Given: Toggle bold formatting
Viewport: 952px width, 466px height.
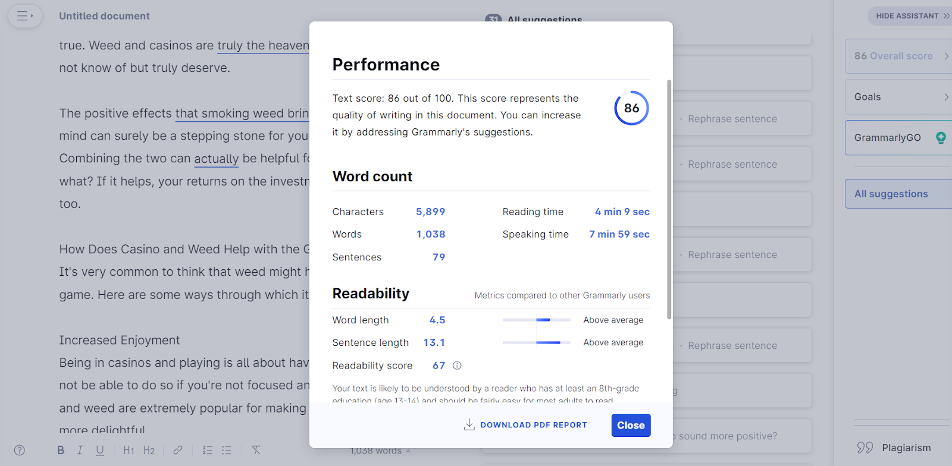Looking at the screenshot, I should click(x=61, y=450).
